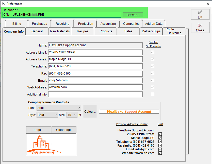This screenshot has width=212, height=164.
Task: Click the Preview Address Display heading
Action: (x=132, y=124)
